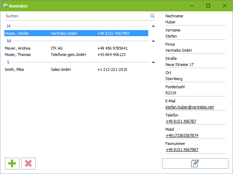
Task: Dial the Telefon number +49 8151 456787
Action: 181,121
